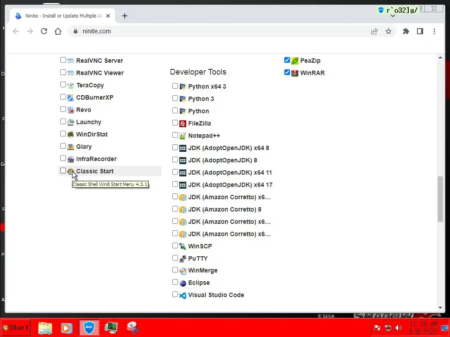The width and height of the screenshot is (450, 337).
Task: Click the Eclipse label
Action: [199, 283]
